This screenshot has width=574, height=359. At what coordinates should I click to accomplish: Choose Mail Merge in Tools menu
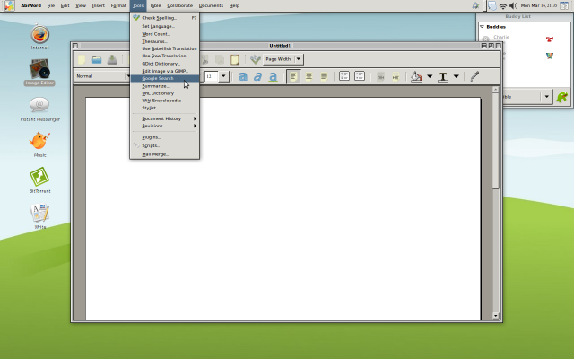point(165,154)
